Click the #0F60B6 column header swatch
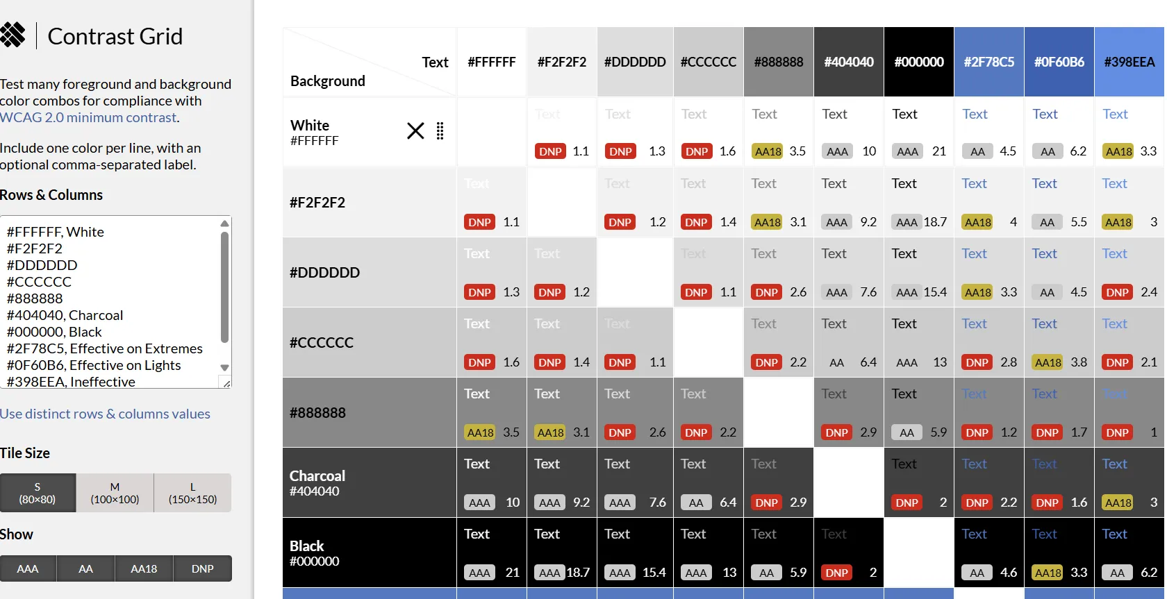 click(1059, 62)
